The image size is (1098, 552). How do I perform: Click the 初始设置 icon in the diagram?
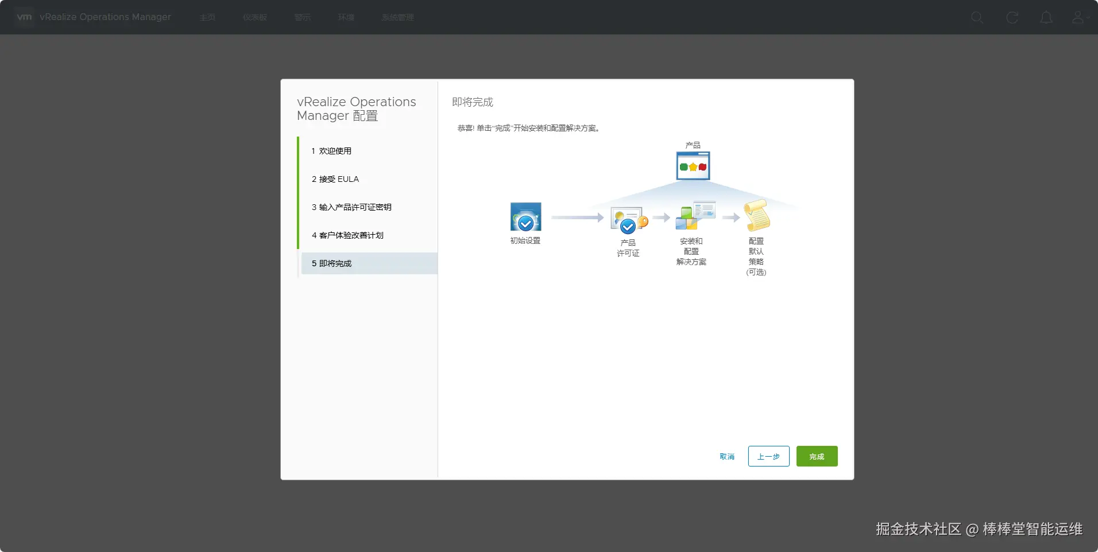525,217
